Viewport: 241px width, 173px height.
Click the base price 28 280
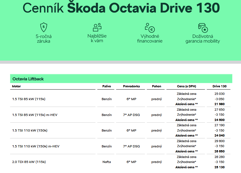(220, 157)
